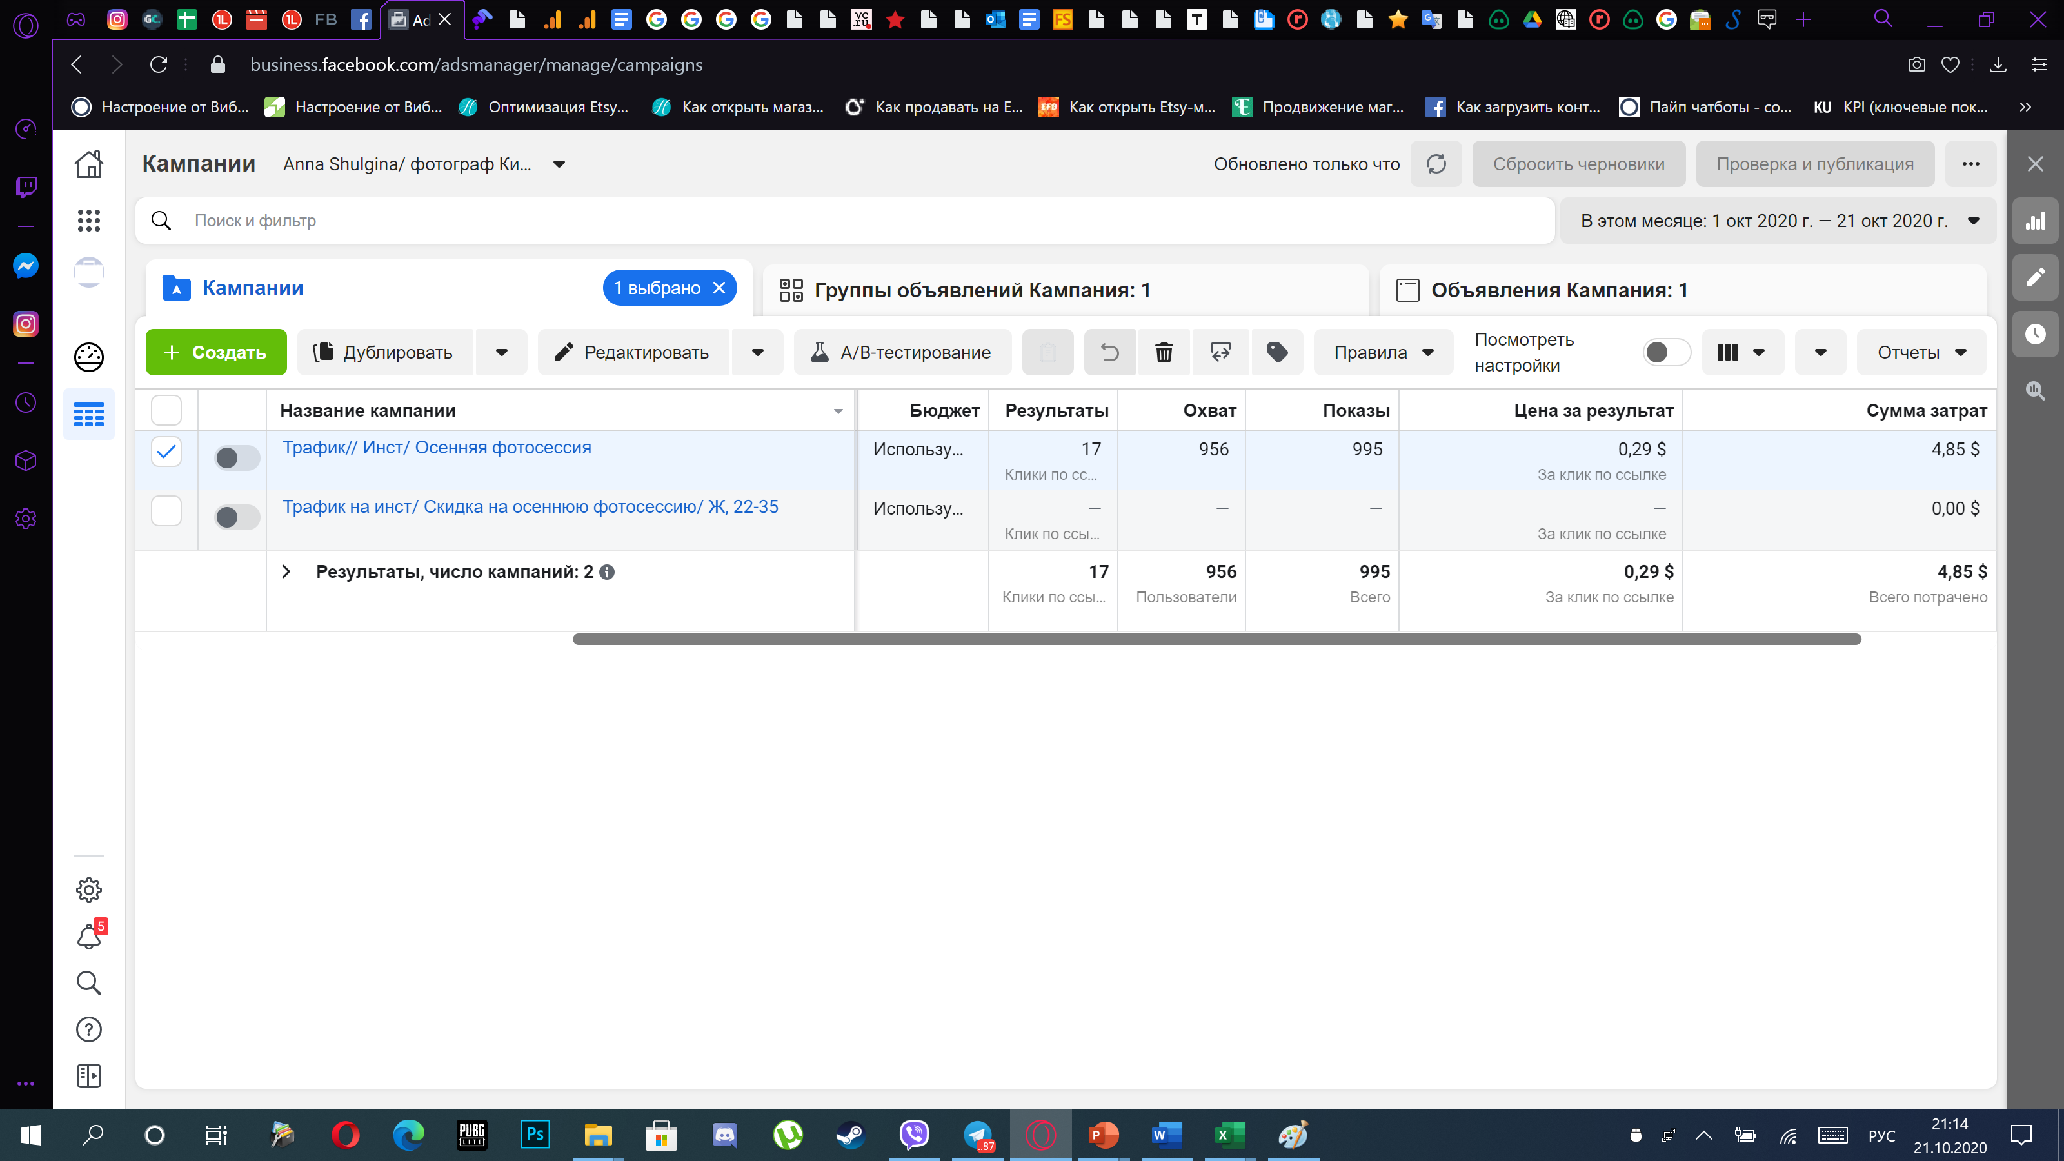Image resolution: width=2064 pixels, height=1161 pixels.
Task: Open Telegram from the Windows taskbar
Action: point(978,1135)
